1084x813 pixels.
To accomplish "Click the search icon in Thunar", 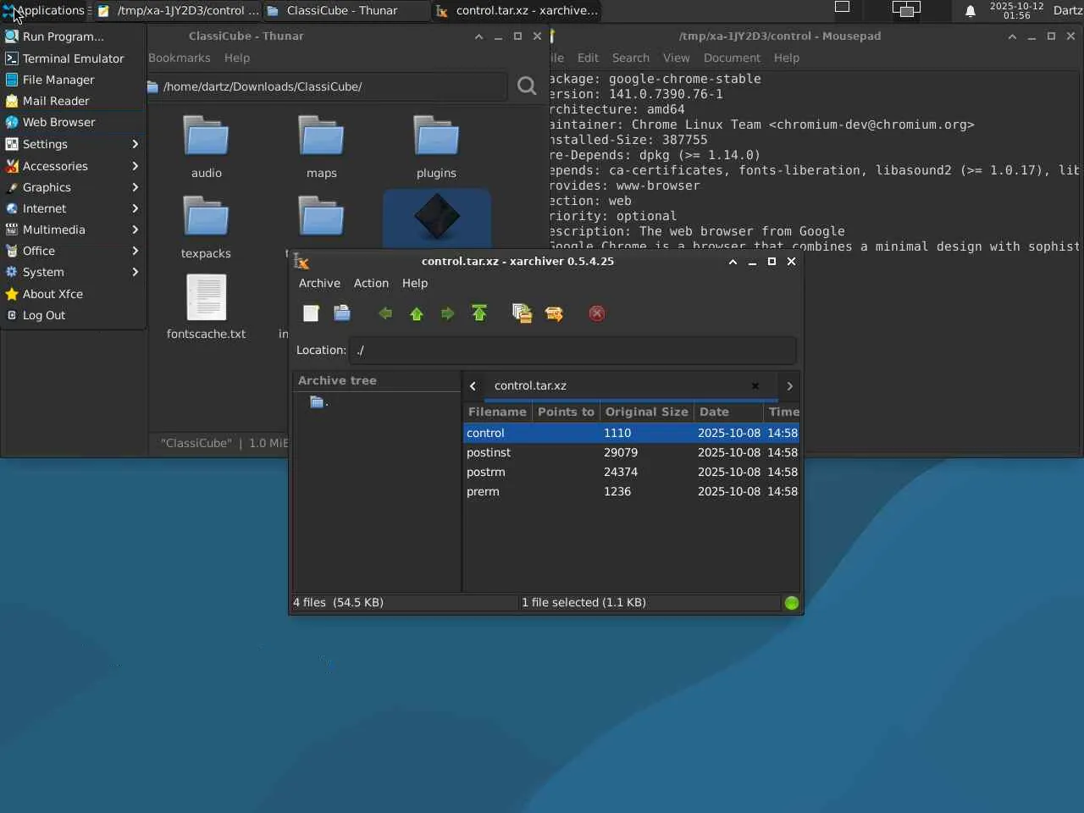I will pos(527,86).
